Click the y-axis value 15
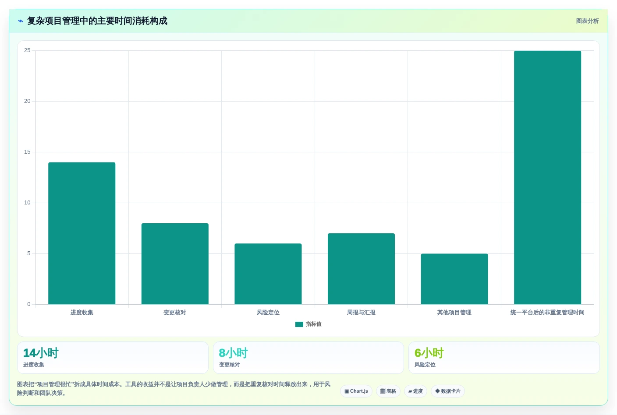 (27, 152)
